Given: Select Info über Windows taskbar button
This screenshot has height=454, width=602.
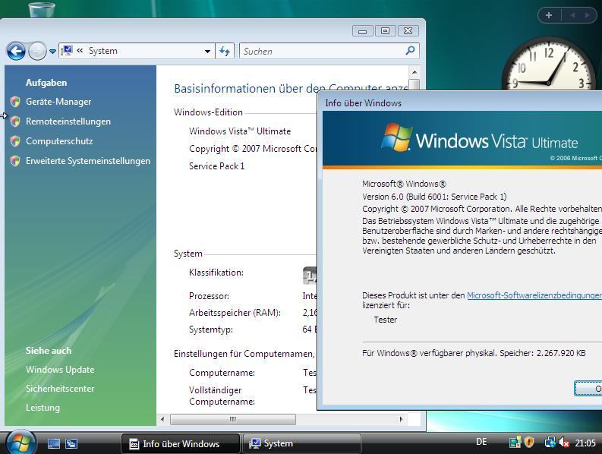Looking at the screenshot, I should tap(181, 444).
